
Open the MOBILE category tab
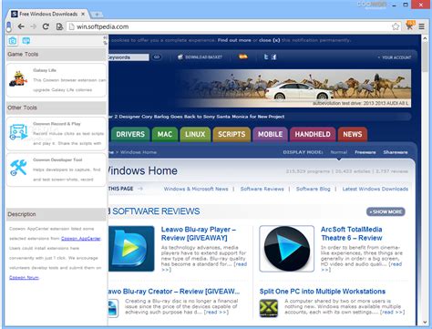tap(270, 134)
